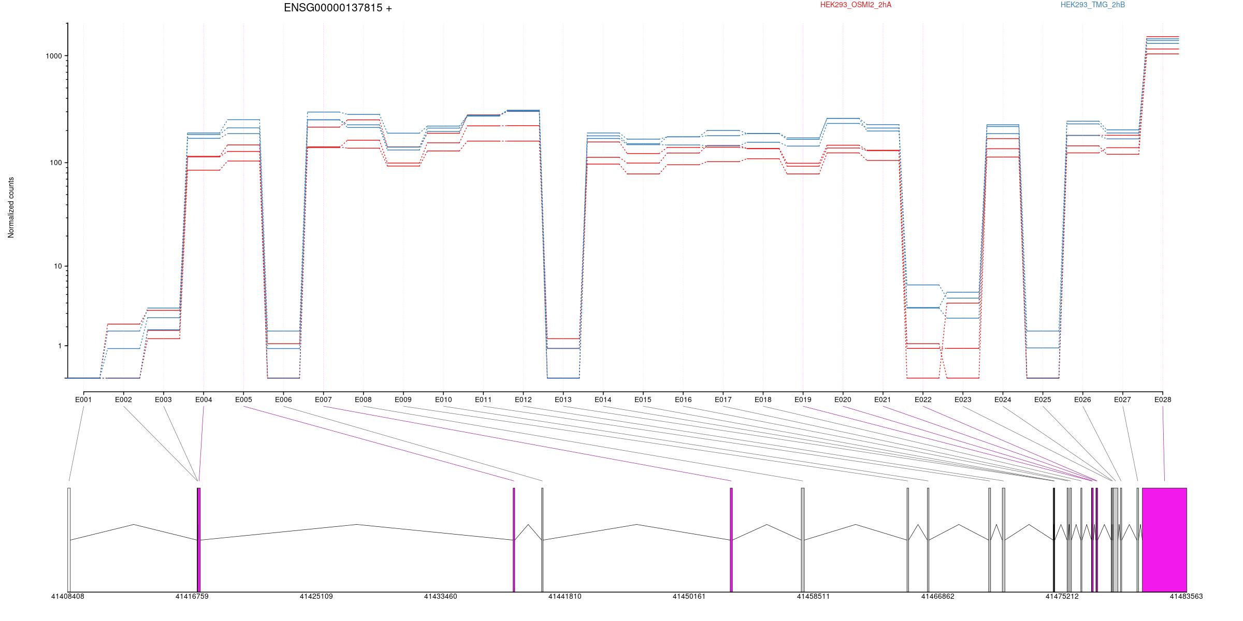Image resolution: width=1243 pixels, height=621 pixels.
Task: Click exon label E021
Action: click(x=883, y=400)
